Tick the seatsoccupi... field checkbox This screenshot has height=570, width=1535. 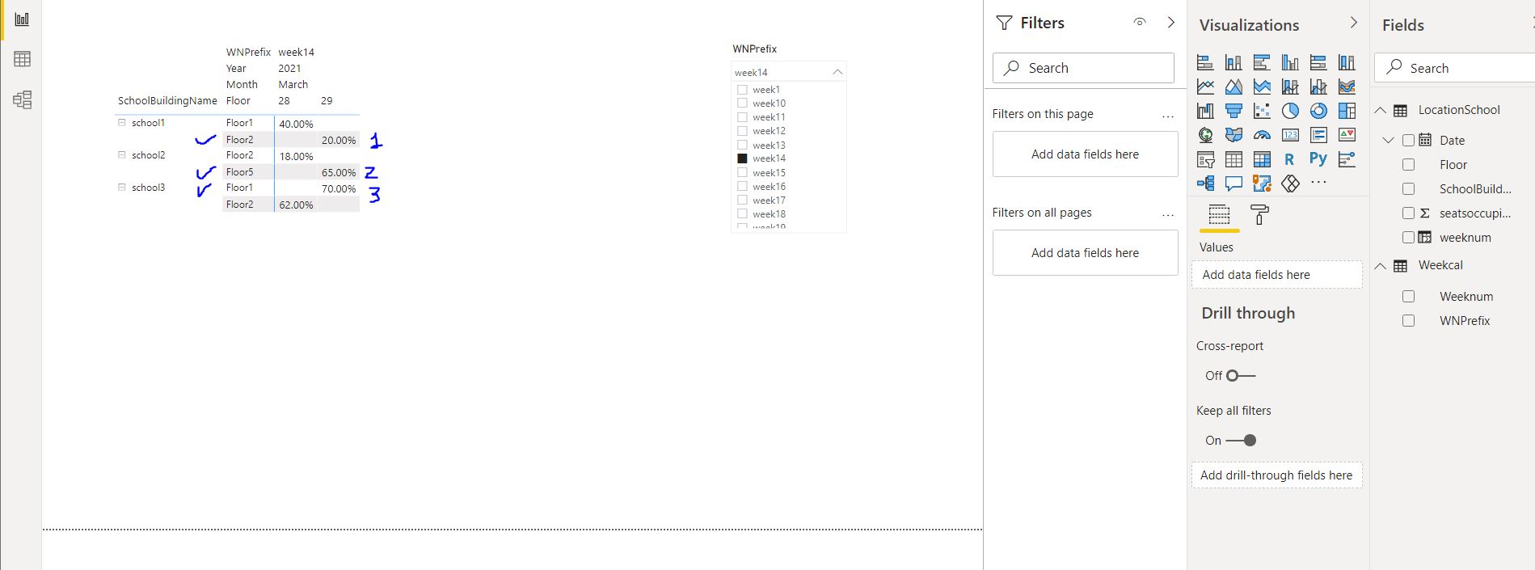pos(1408,213)
